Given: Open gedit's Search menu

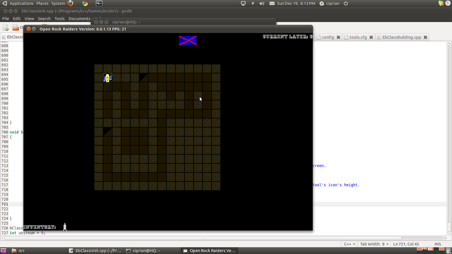Looking at the screenshot, I should 44,19.
